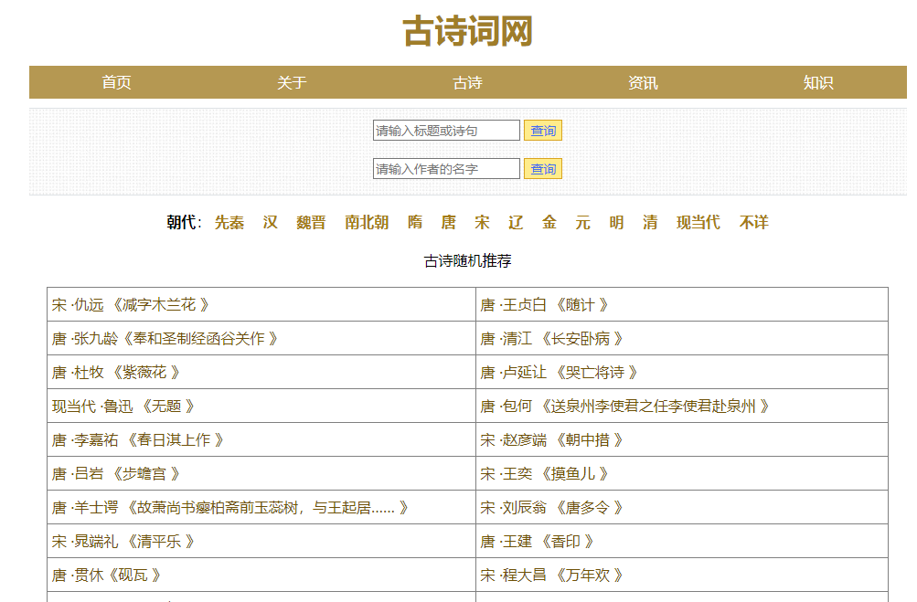
Task: Open the 首页 navigation item
Action: [x=116, y=83]
